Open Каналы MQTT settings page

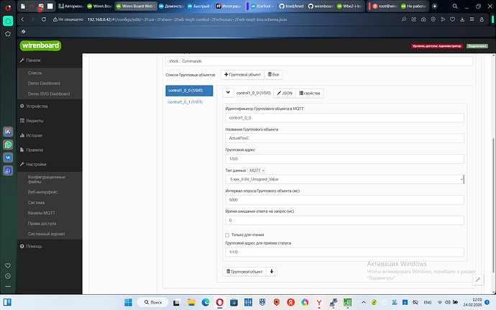42,213
